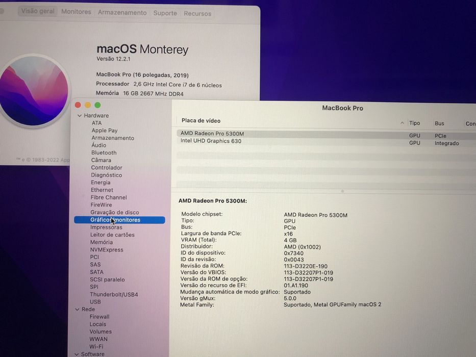Select the AMD Radeon Pro 5300M row

pos(326,134)
